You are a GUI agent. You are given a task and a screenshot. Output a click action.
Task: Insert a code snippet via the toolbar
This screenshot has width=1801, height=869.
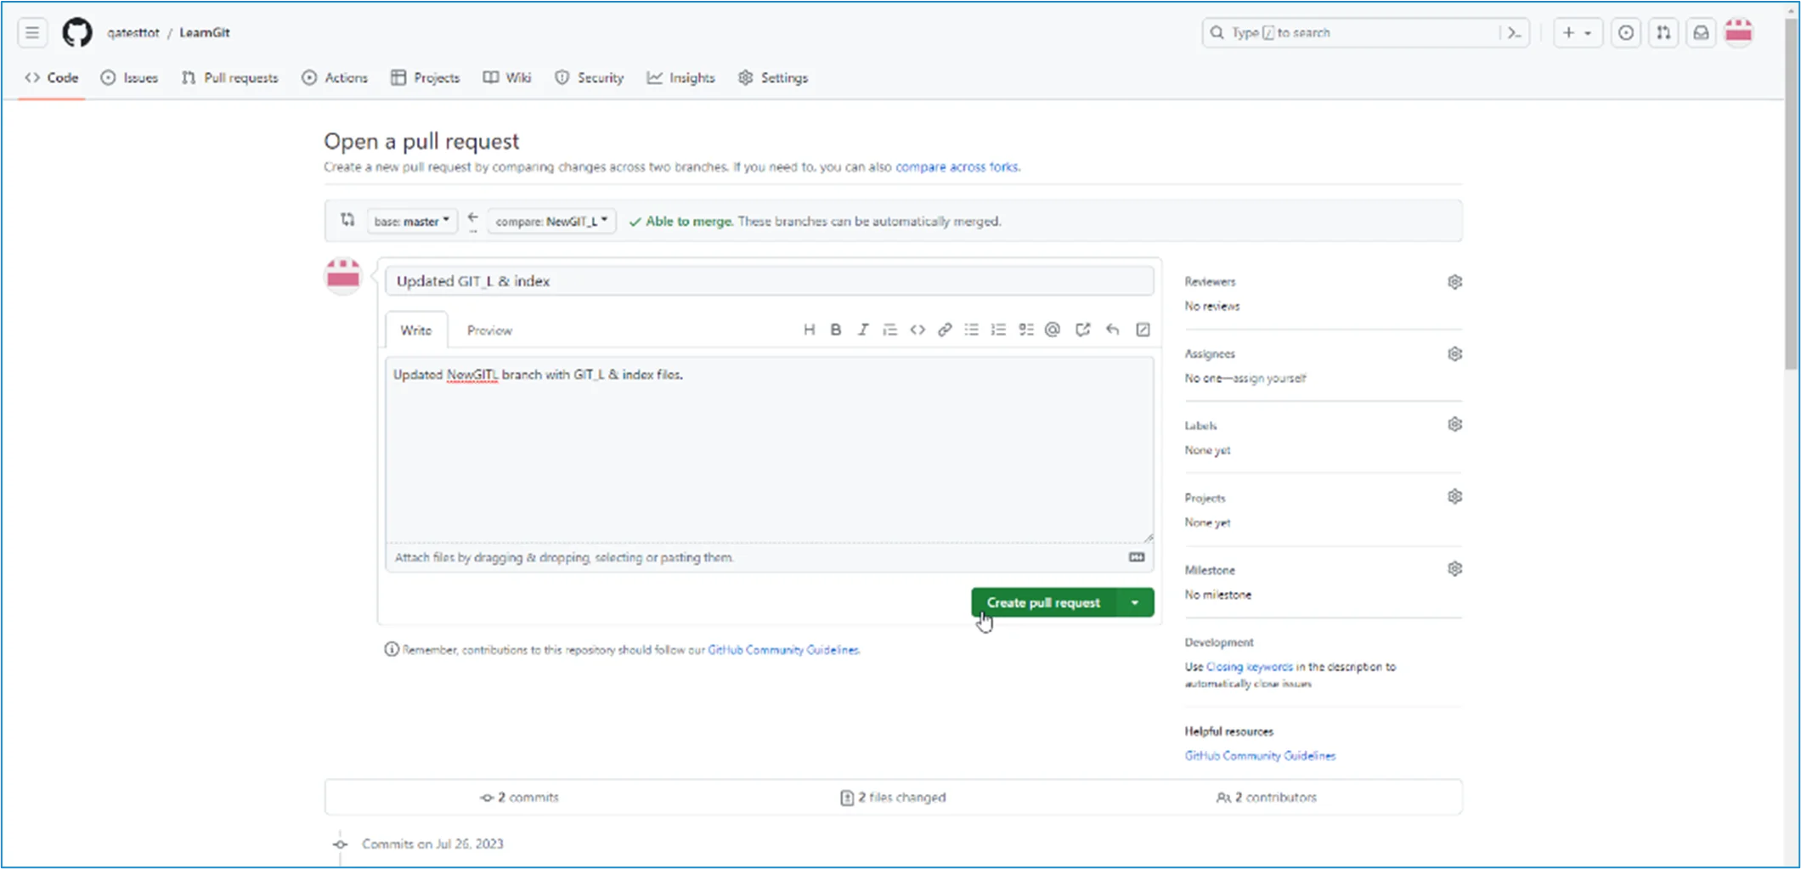[x=917, y=330]
